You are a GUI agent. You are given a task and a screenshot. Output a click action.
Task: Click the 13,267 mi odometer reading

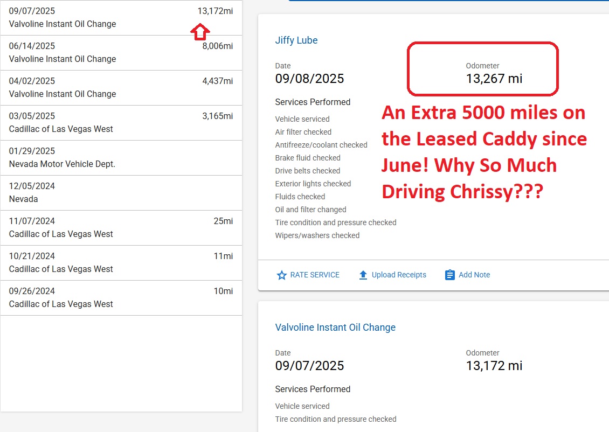(x=494, y=79)
